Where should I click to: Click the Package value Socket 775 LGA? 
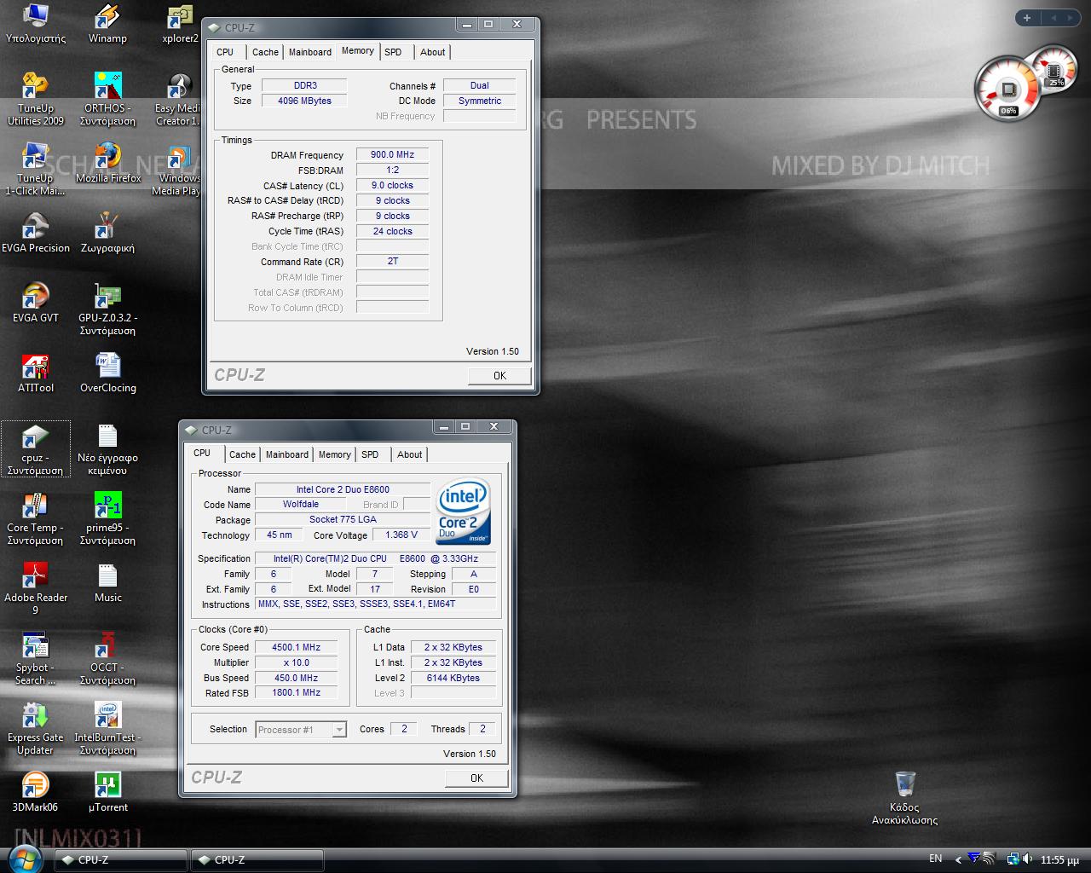343,519
